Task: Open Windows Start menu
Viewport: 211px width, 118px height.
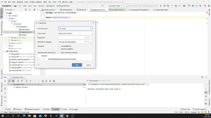Action: pos(3,116)
